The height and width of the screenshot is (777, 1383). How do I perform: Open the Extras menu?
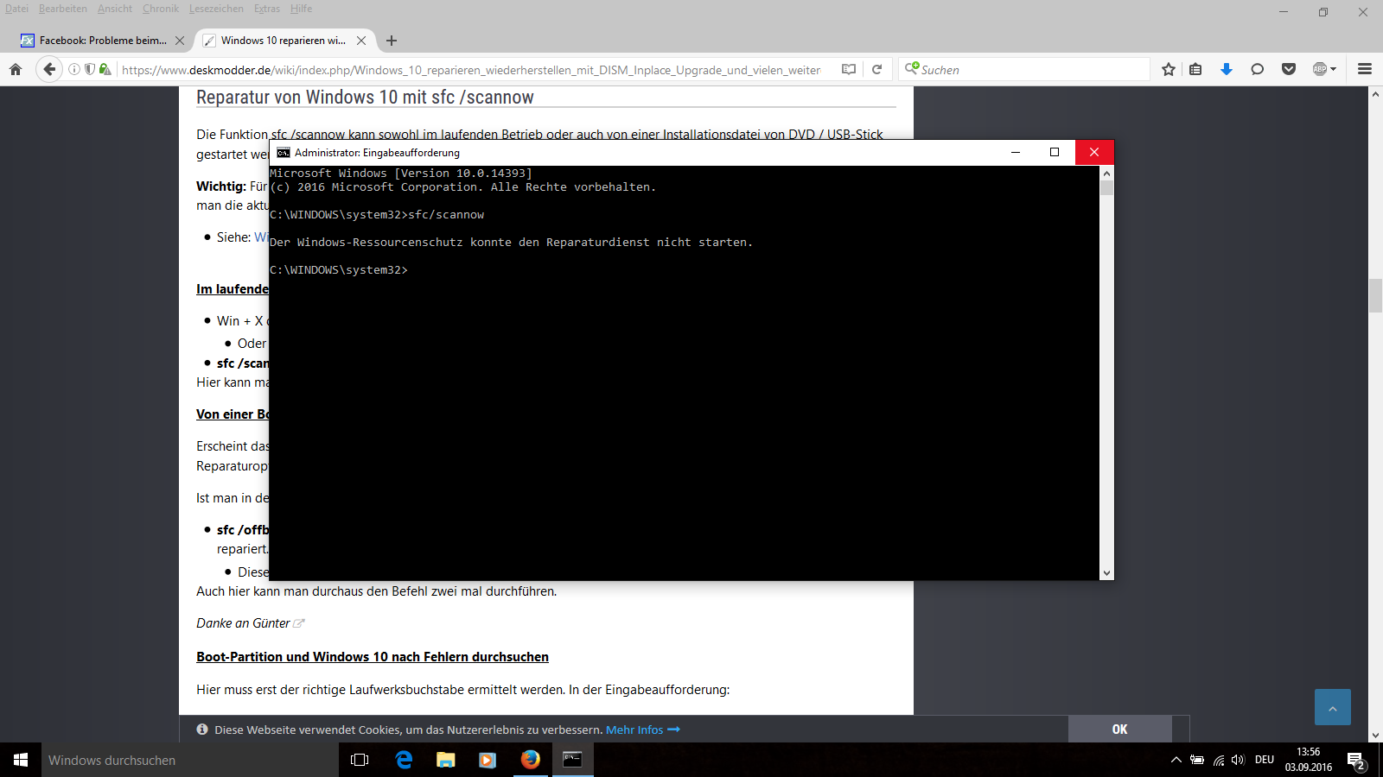coord(267,9)
